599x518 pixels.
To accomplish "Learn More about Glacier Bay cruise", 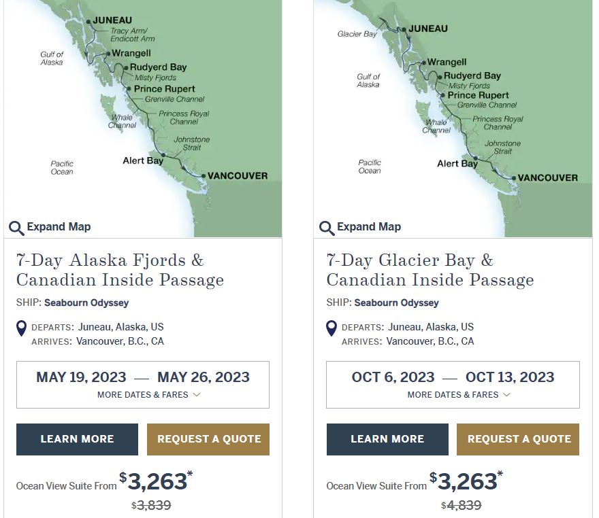I will (387, 439).
